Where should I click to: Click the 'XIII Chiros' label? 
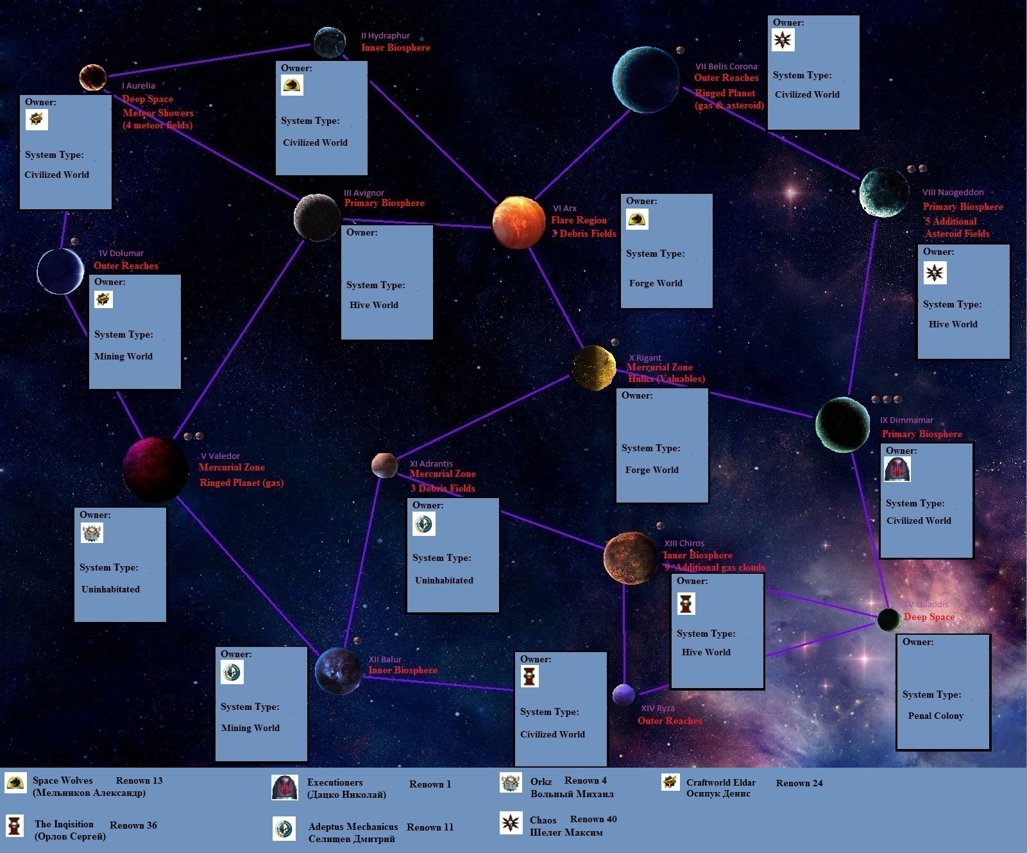tap(684, 543)
